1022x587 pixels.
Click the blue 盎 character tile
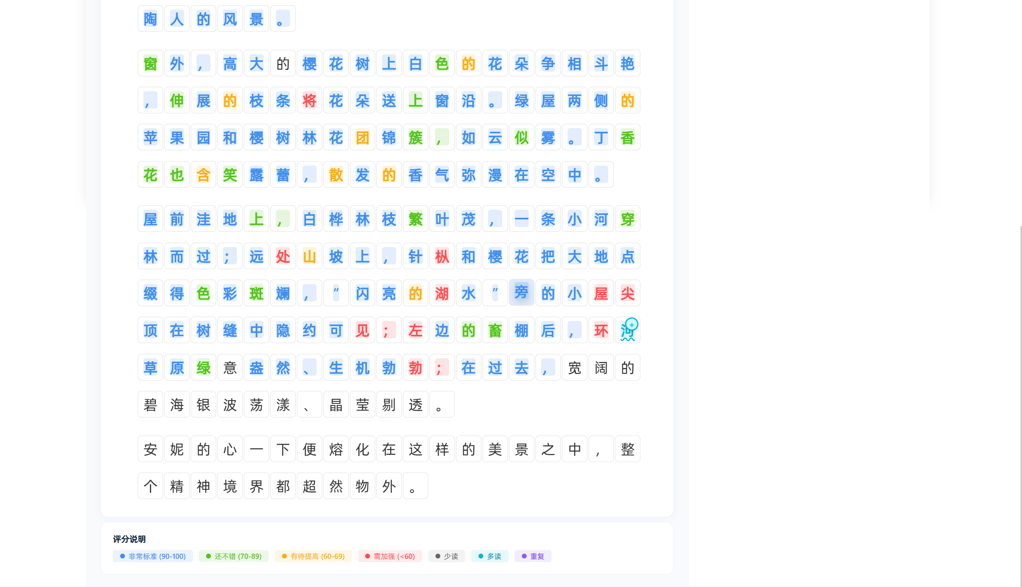coord(256,367)
